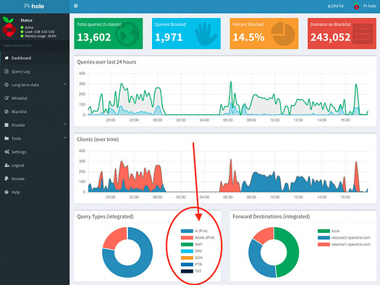380x285 pixels.
Task: Expand the Tools submenu
Action: point(35,138)
